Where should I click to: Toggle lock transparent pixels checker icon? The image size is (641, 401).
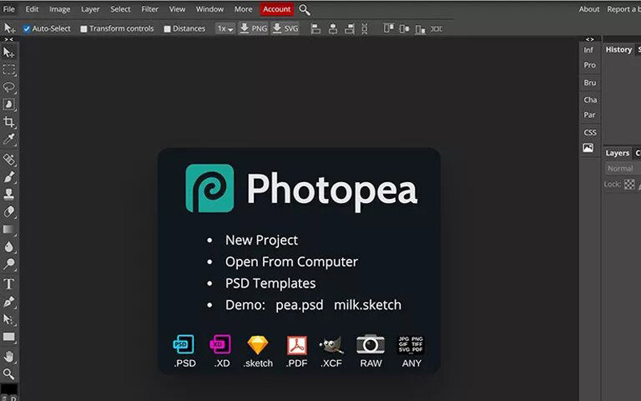pos(630,184)
